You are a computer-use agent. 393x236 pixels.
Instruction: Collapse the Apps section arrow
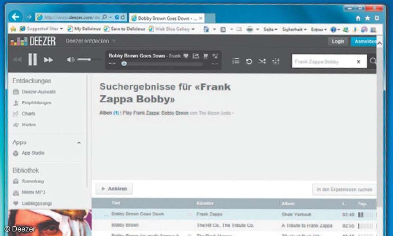[x=79, y=143]
